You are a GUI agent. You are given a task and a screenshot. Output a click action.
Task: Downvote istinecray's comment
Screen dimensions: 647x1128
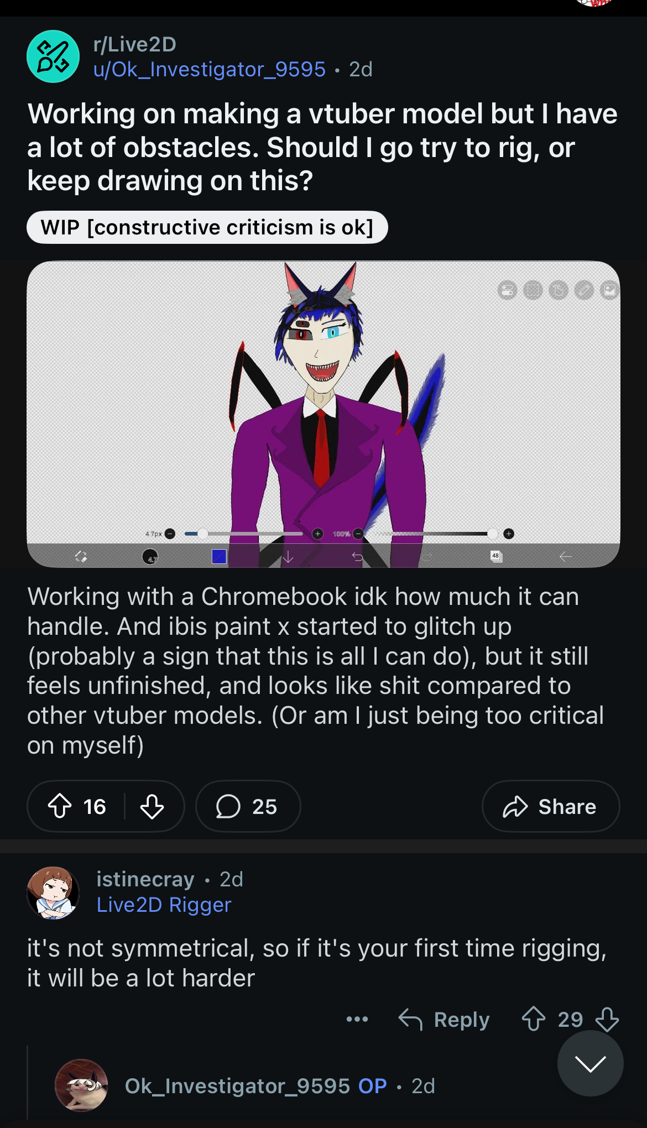pos(607,1019)
